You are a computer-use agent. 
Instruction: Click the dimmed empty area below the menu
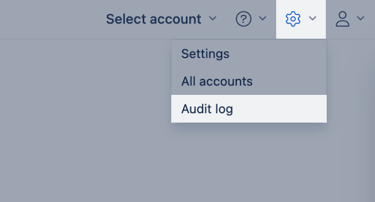pyautogui.click(x=189, y=165)
